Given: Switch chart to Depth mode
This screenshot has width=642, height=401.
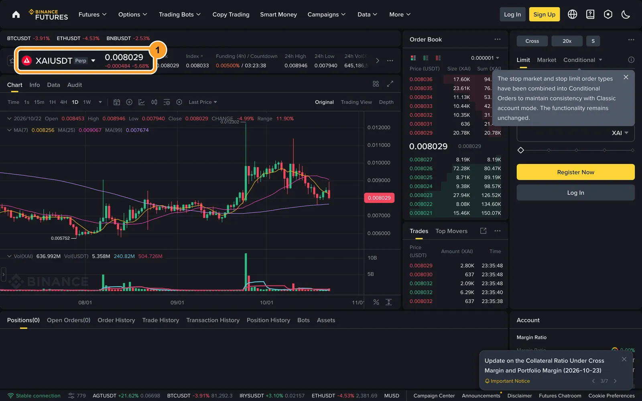Looking at the screenshot, I should pyautogui.click(x=386, y=102).
